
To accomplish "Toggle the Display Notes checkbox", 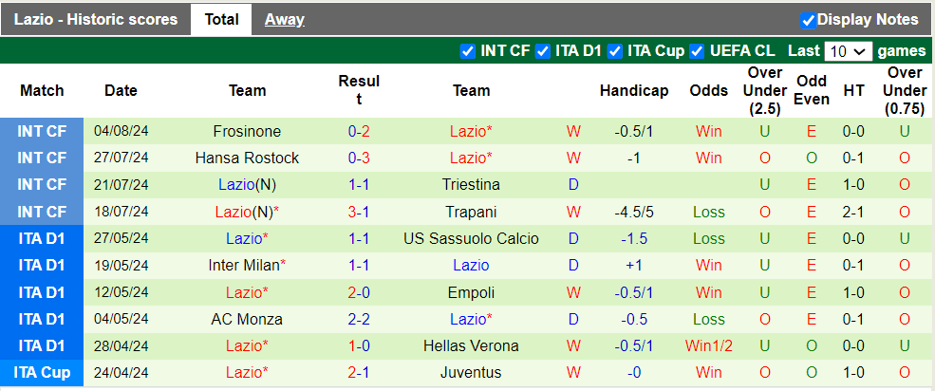I will [x=808, y=20].
